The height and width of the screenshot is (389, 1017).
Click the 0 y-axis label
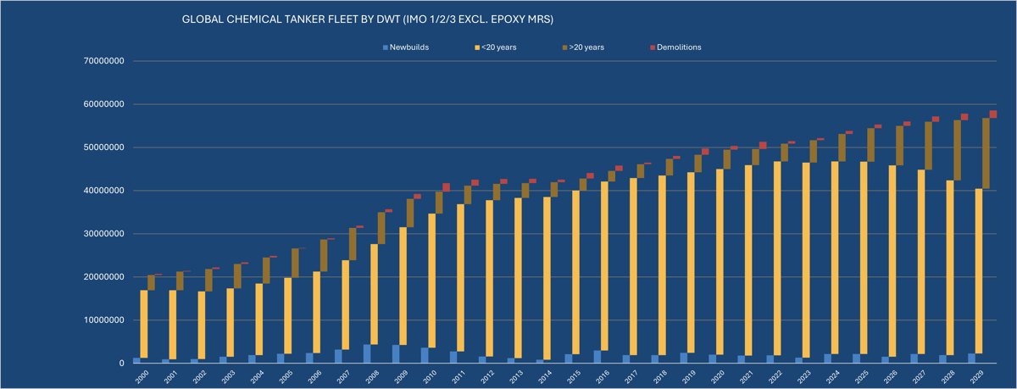tap(123, 364)
